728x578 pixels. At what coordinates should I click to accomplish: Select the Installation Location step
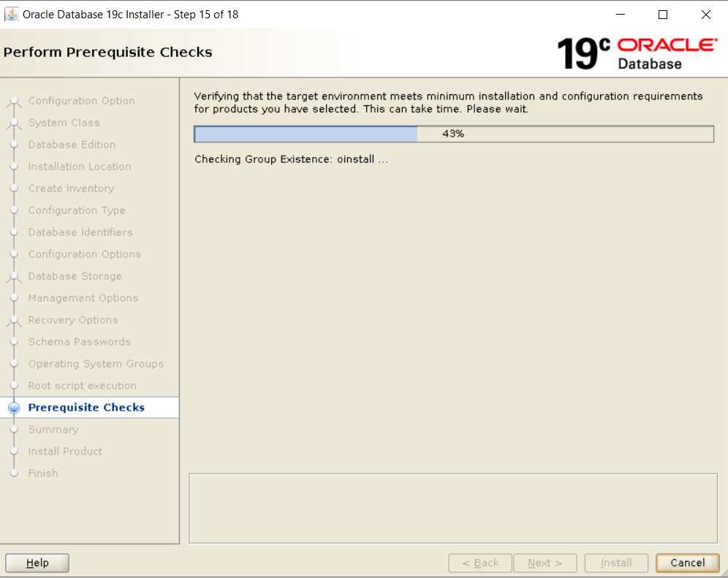click(80, 167)
